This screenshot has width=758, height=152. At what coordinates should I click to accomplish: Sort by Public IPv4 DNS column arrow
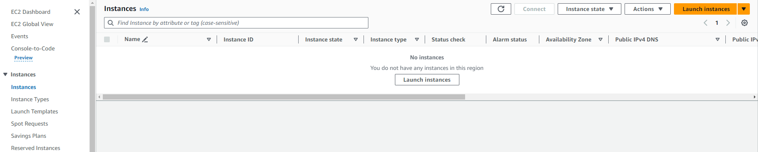718,39
